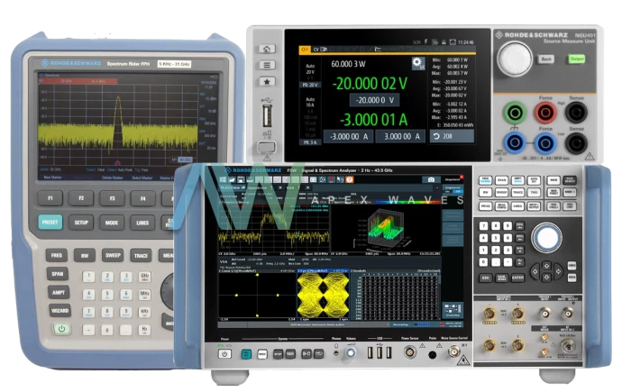Tap the F1 softkey on the Spectrum Rider
The image size is (631, 392).
coord(50,198)
